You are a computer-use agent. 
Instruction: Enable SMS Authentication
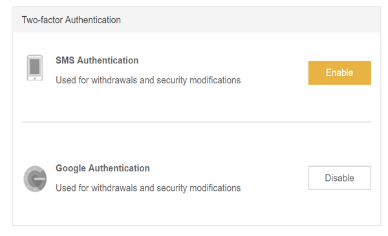[339, 72]
